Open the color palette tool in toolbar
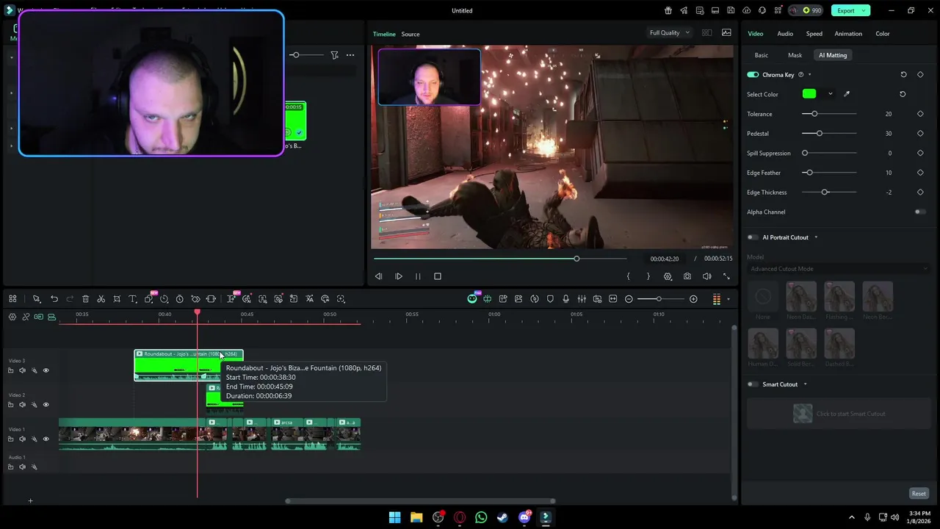940x529 pixels. click(325, 299)
